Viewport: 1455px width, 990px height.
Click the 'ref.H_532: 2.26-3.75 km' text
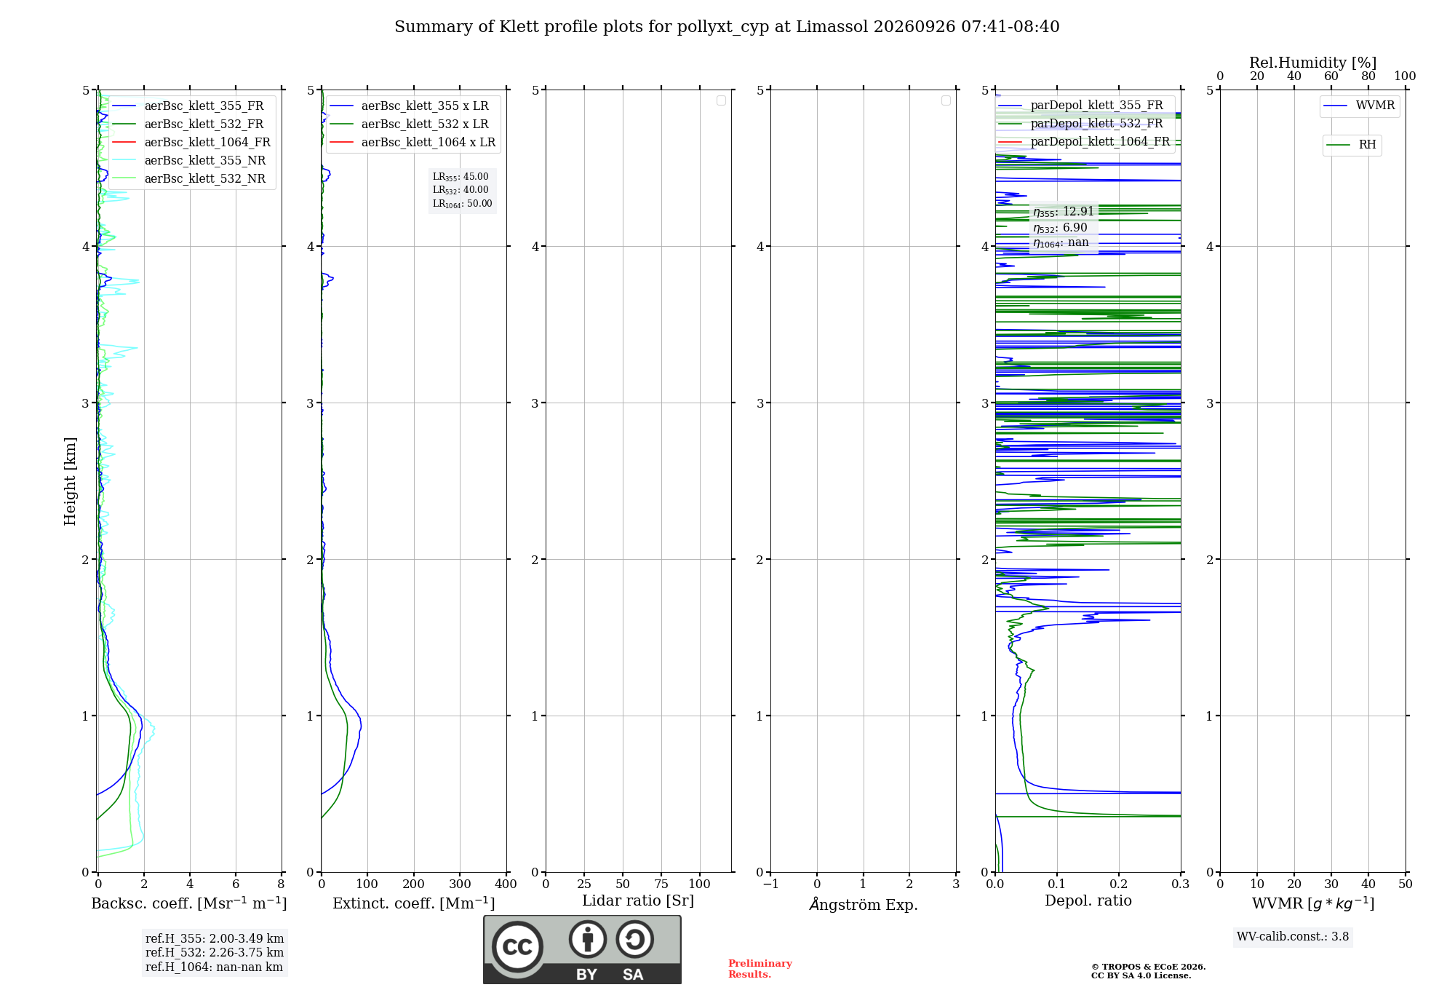pos(215,953)
